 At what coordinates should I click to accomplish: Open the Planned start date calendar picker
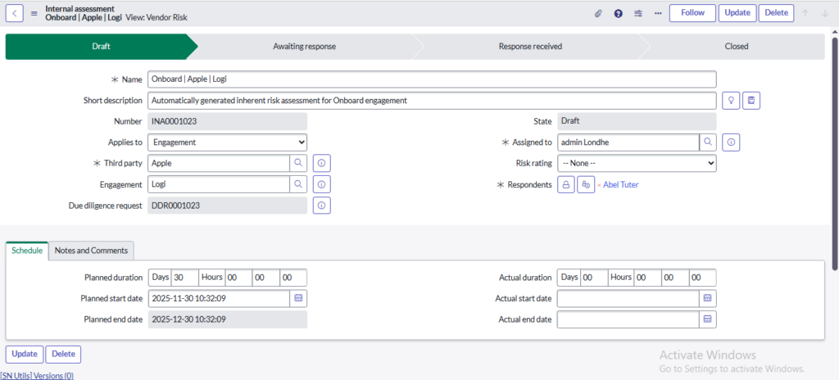298,298
